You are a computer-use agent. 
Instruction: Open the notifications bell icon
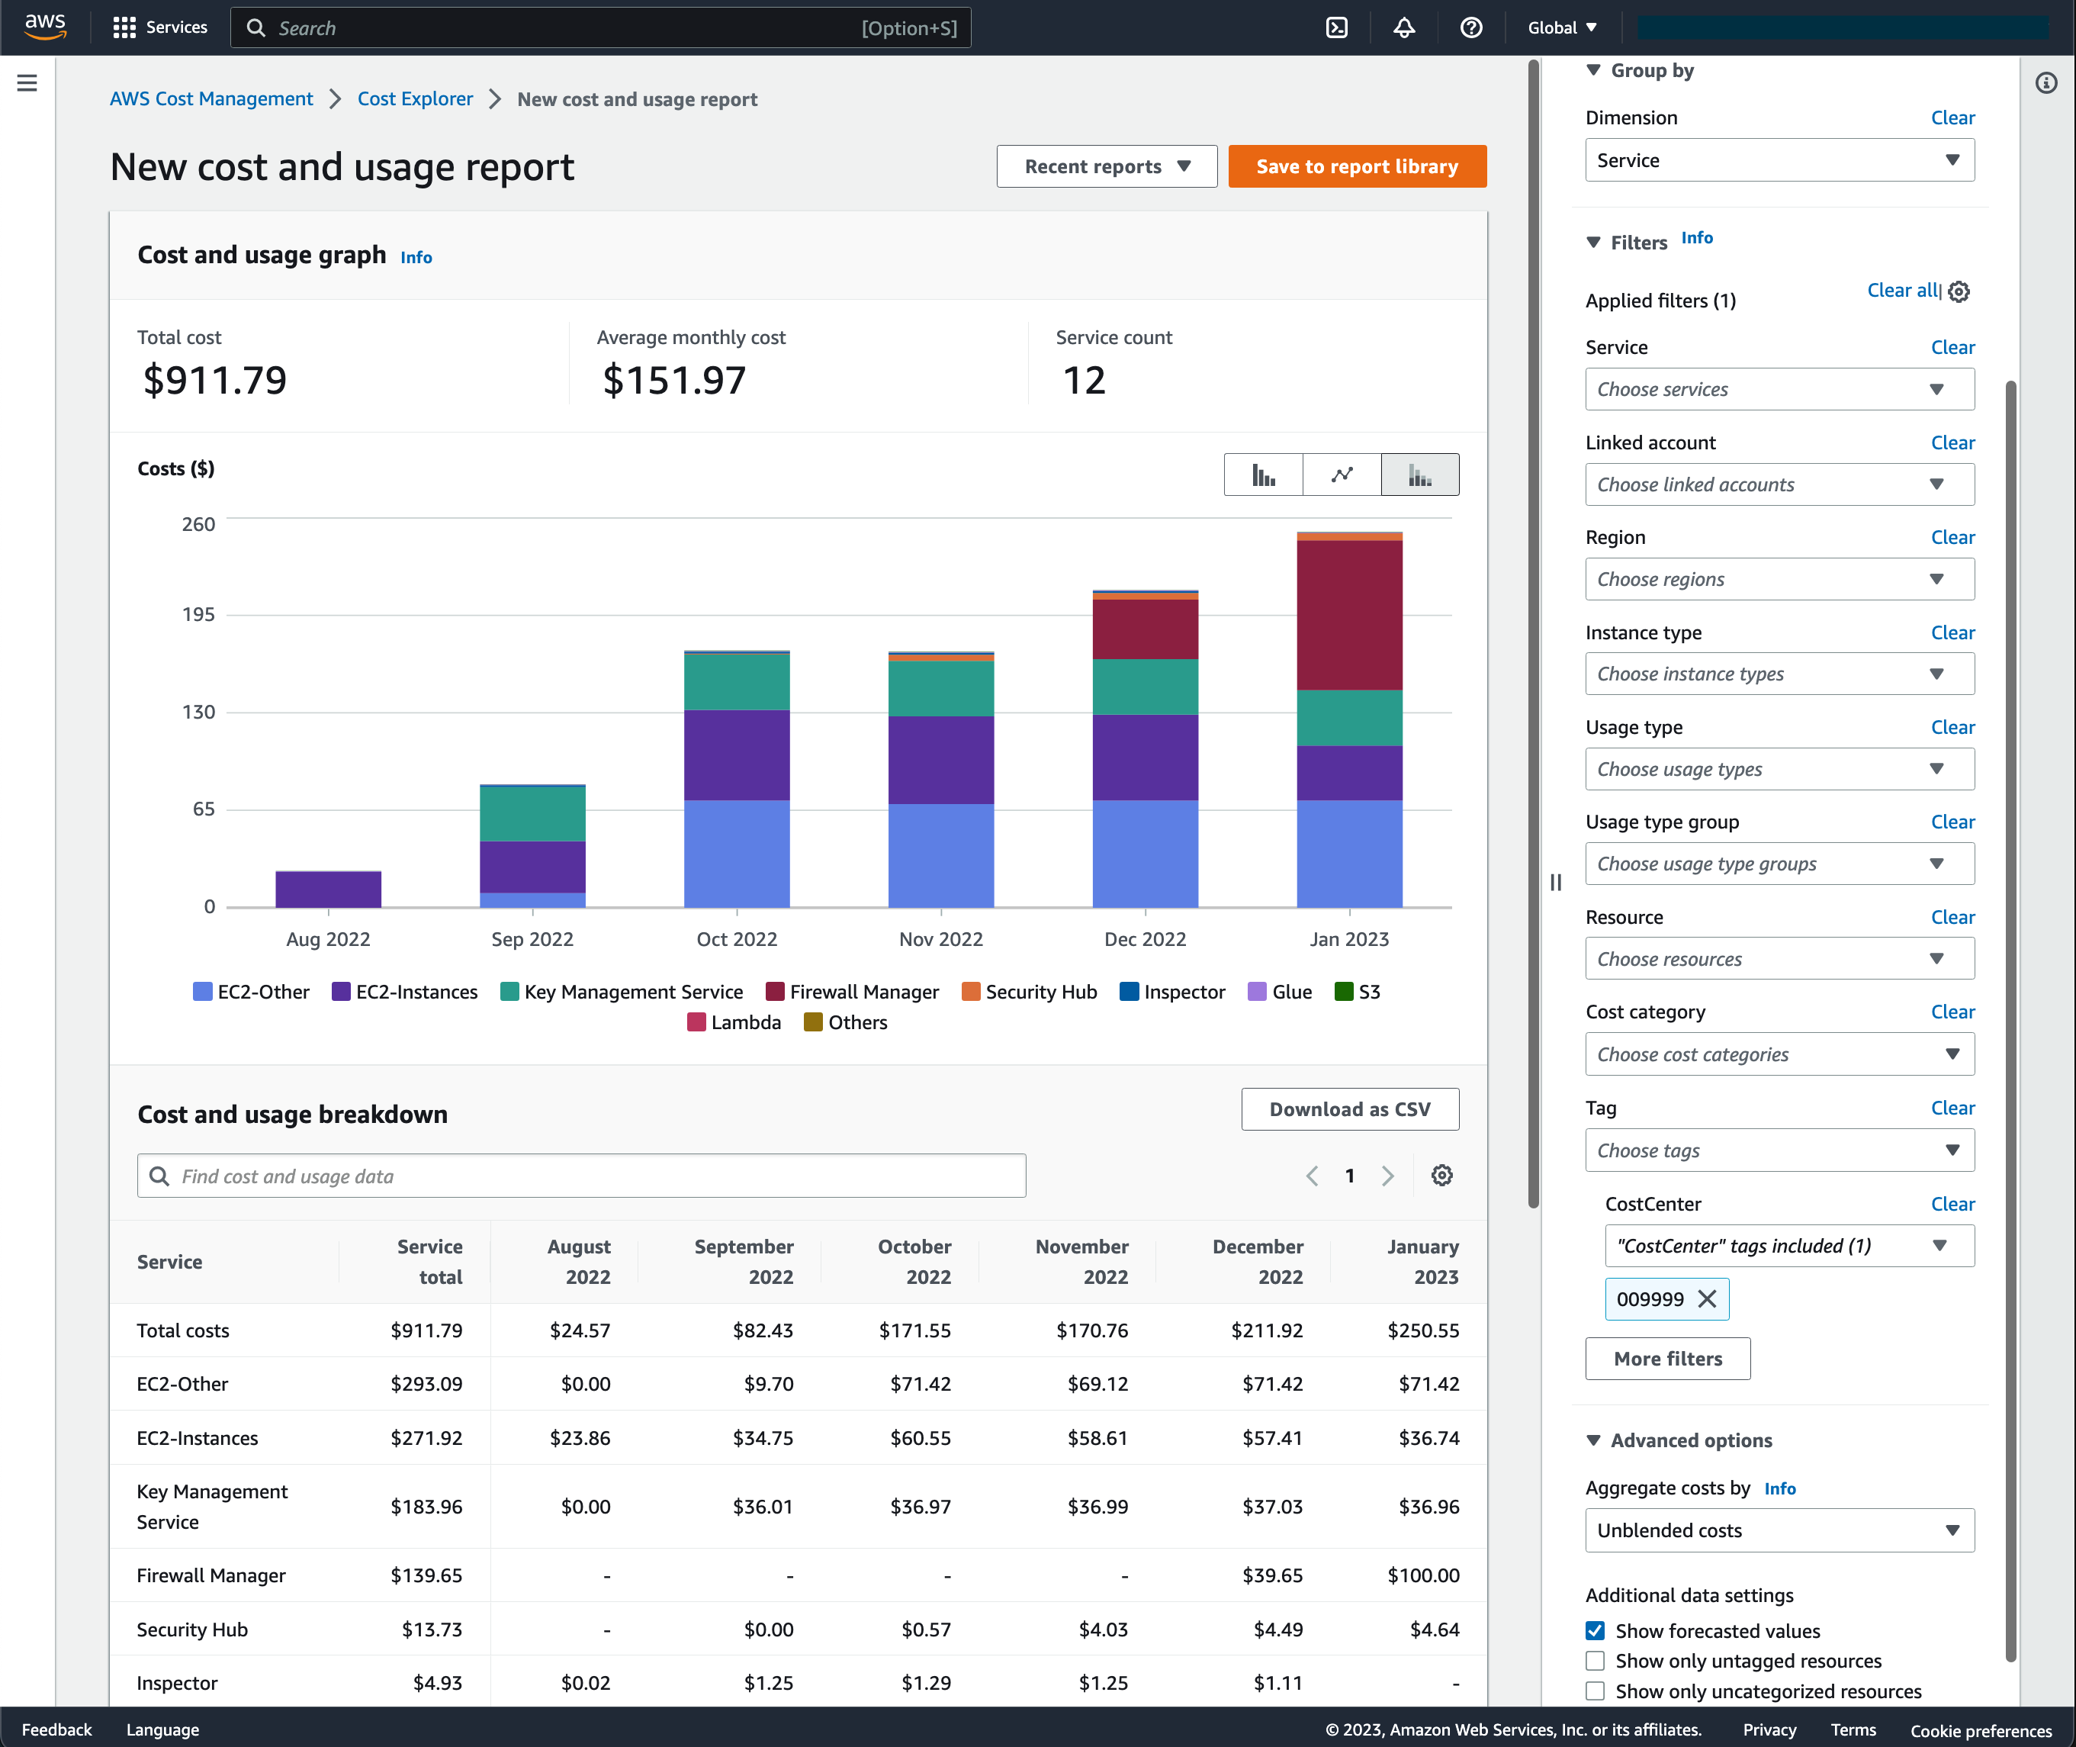point(1404,27)
